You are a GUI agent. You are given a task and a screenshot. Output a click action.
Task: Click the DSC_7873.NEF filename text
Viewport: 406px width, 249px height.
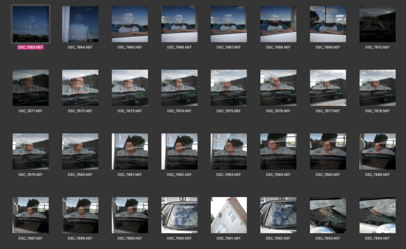pyautogui.click(x=130, y=111)
